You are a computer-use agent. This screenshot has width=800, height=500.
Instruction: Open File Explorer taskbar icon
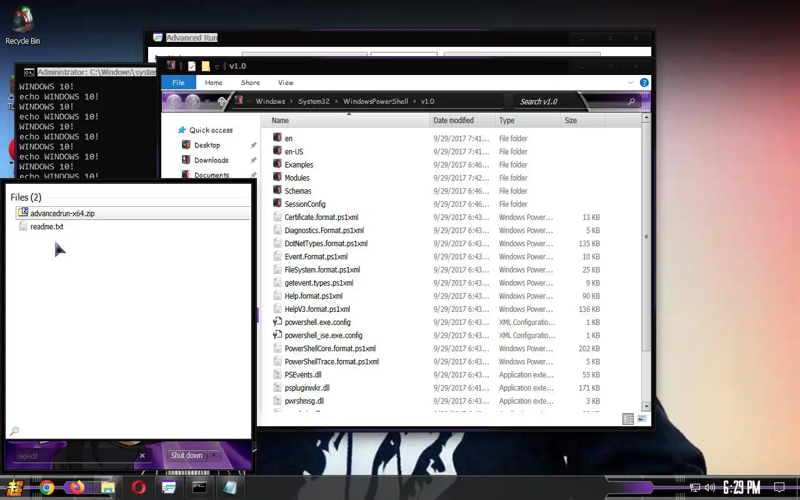(108, 487)
